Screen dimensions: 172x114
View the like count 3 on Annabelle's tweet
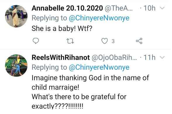click(x=113, y=41)
